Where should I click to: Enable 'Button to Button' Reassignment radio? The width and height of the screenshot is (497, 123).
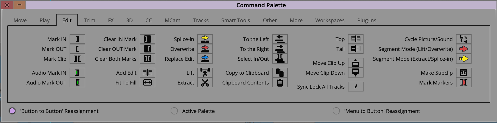[x=12, y=111]
